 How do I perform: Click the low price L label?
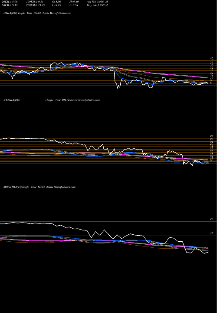click(74, 5)
